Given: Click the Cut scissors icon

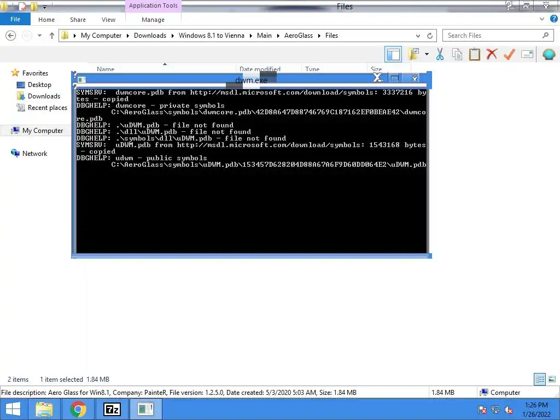Looking at the screenshot, I should [440, 54].
